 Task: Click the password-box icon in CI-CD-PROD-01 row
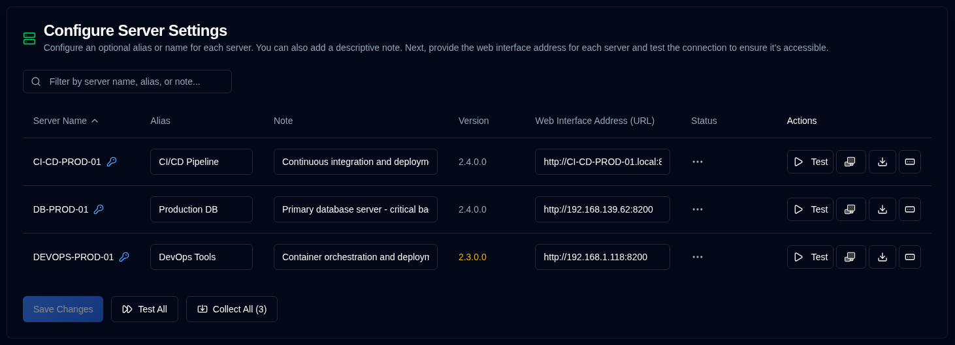point(910,162)
